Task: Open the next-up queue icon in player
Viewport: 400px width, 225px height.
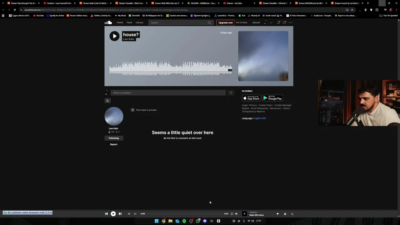Action: [292, 214]
